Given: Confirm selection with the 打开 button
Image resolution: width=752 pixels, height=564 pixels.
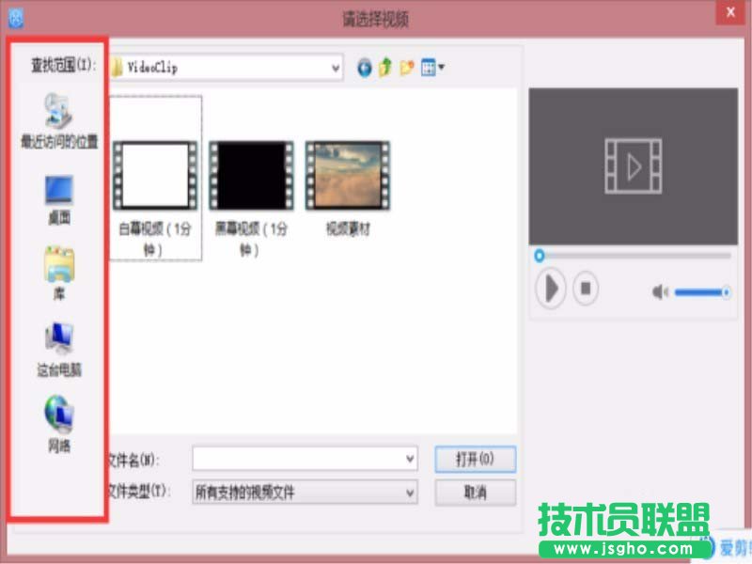Looking at the screenshot, I should tap(474, 459).
